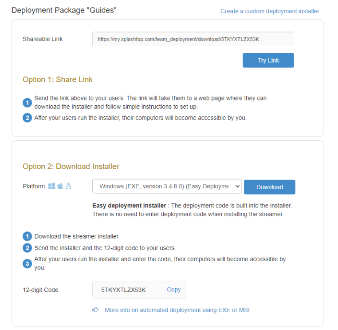Copy the 12-digit deployment code
The height and width of the screenshot is (330, 338).
[174, 290]
